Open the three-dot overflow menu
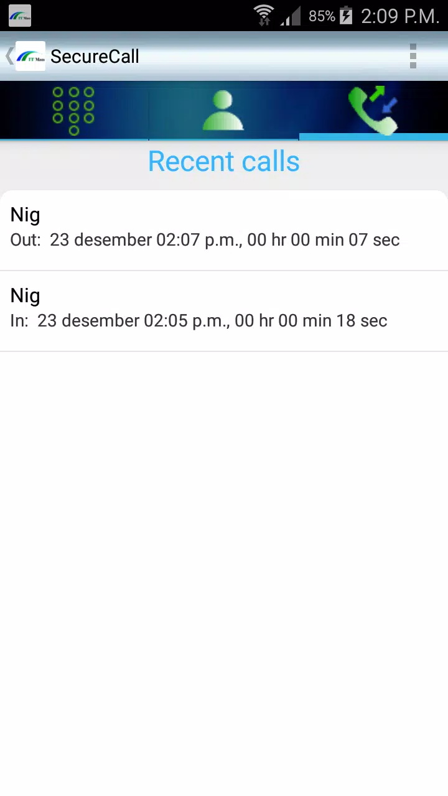Screen dimensions: 448x796 pos(413,56)
